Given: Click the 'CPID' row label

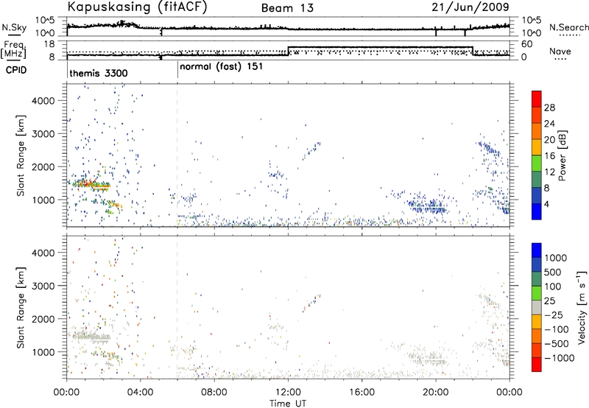Looking at the screenshot, I should [16, 70].
